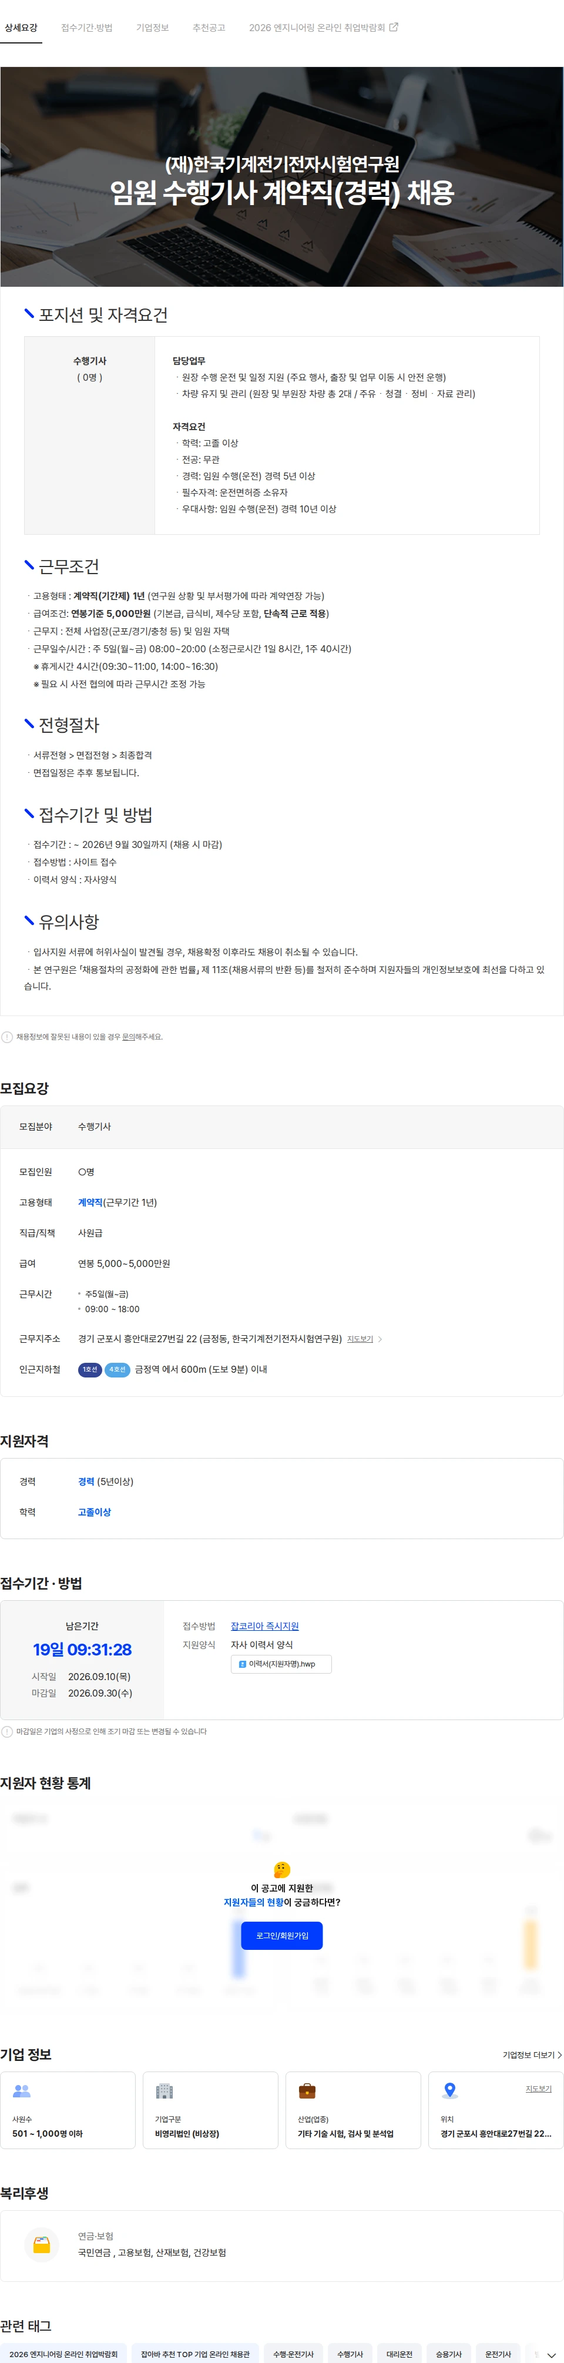Open 지도보기 in 위치 card
This screenshot has width=564, height=2363.
[x=538, y=2089]
